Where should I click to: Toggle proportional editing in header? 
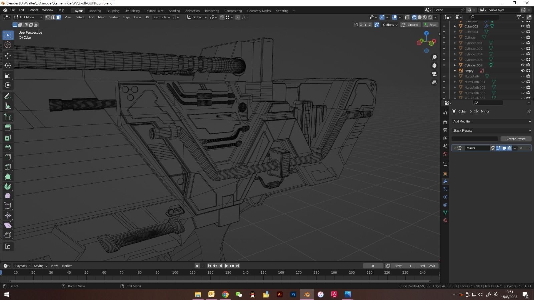point(238,17)
